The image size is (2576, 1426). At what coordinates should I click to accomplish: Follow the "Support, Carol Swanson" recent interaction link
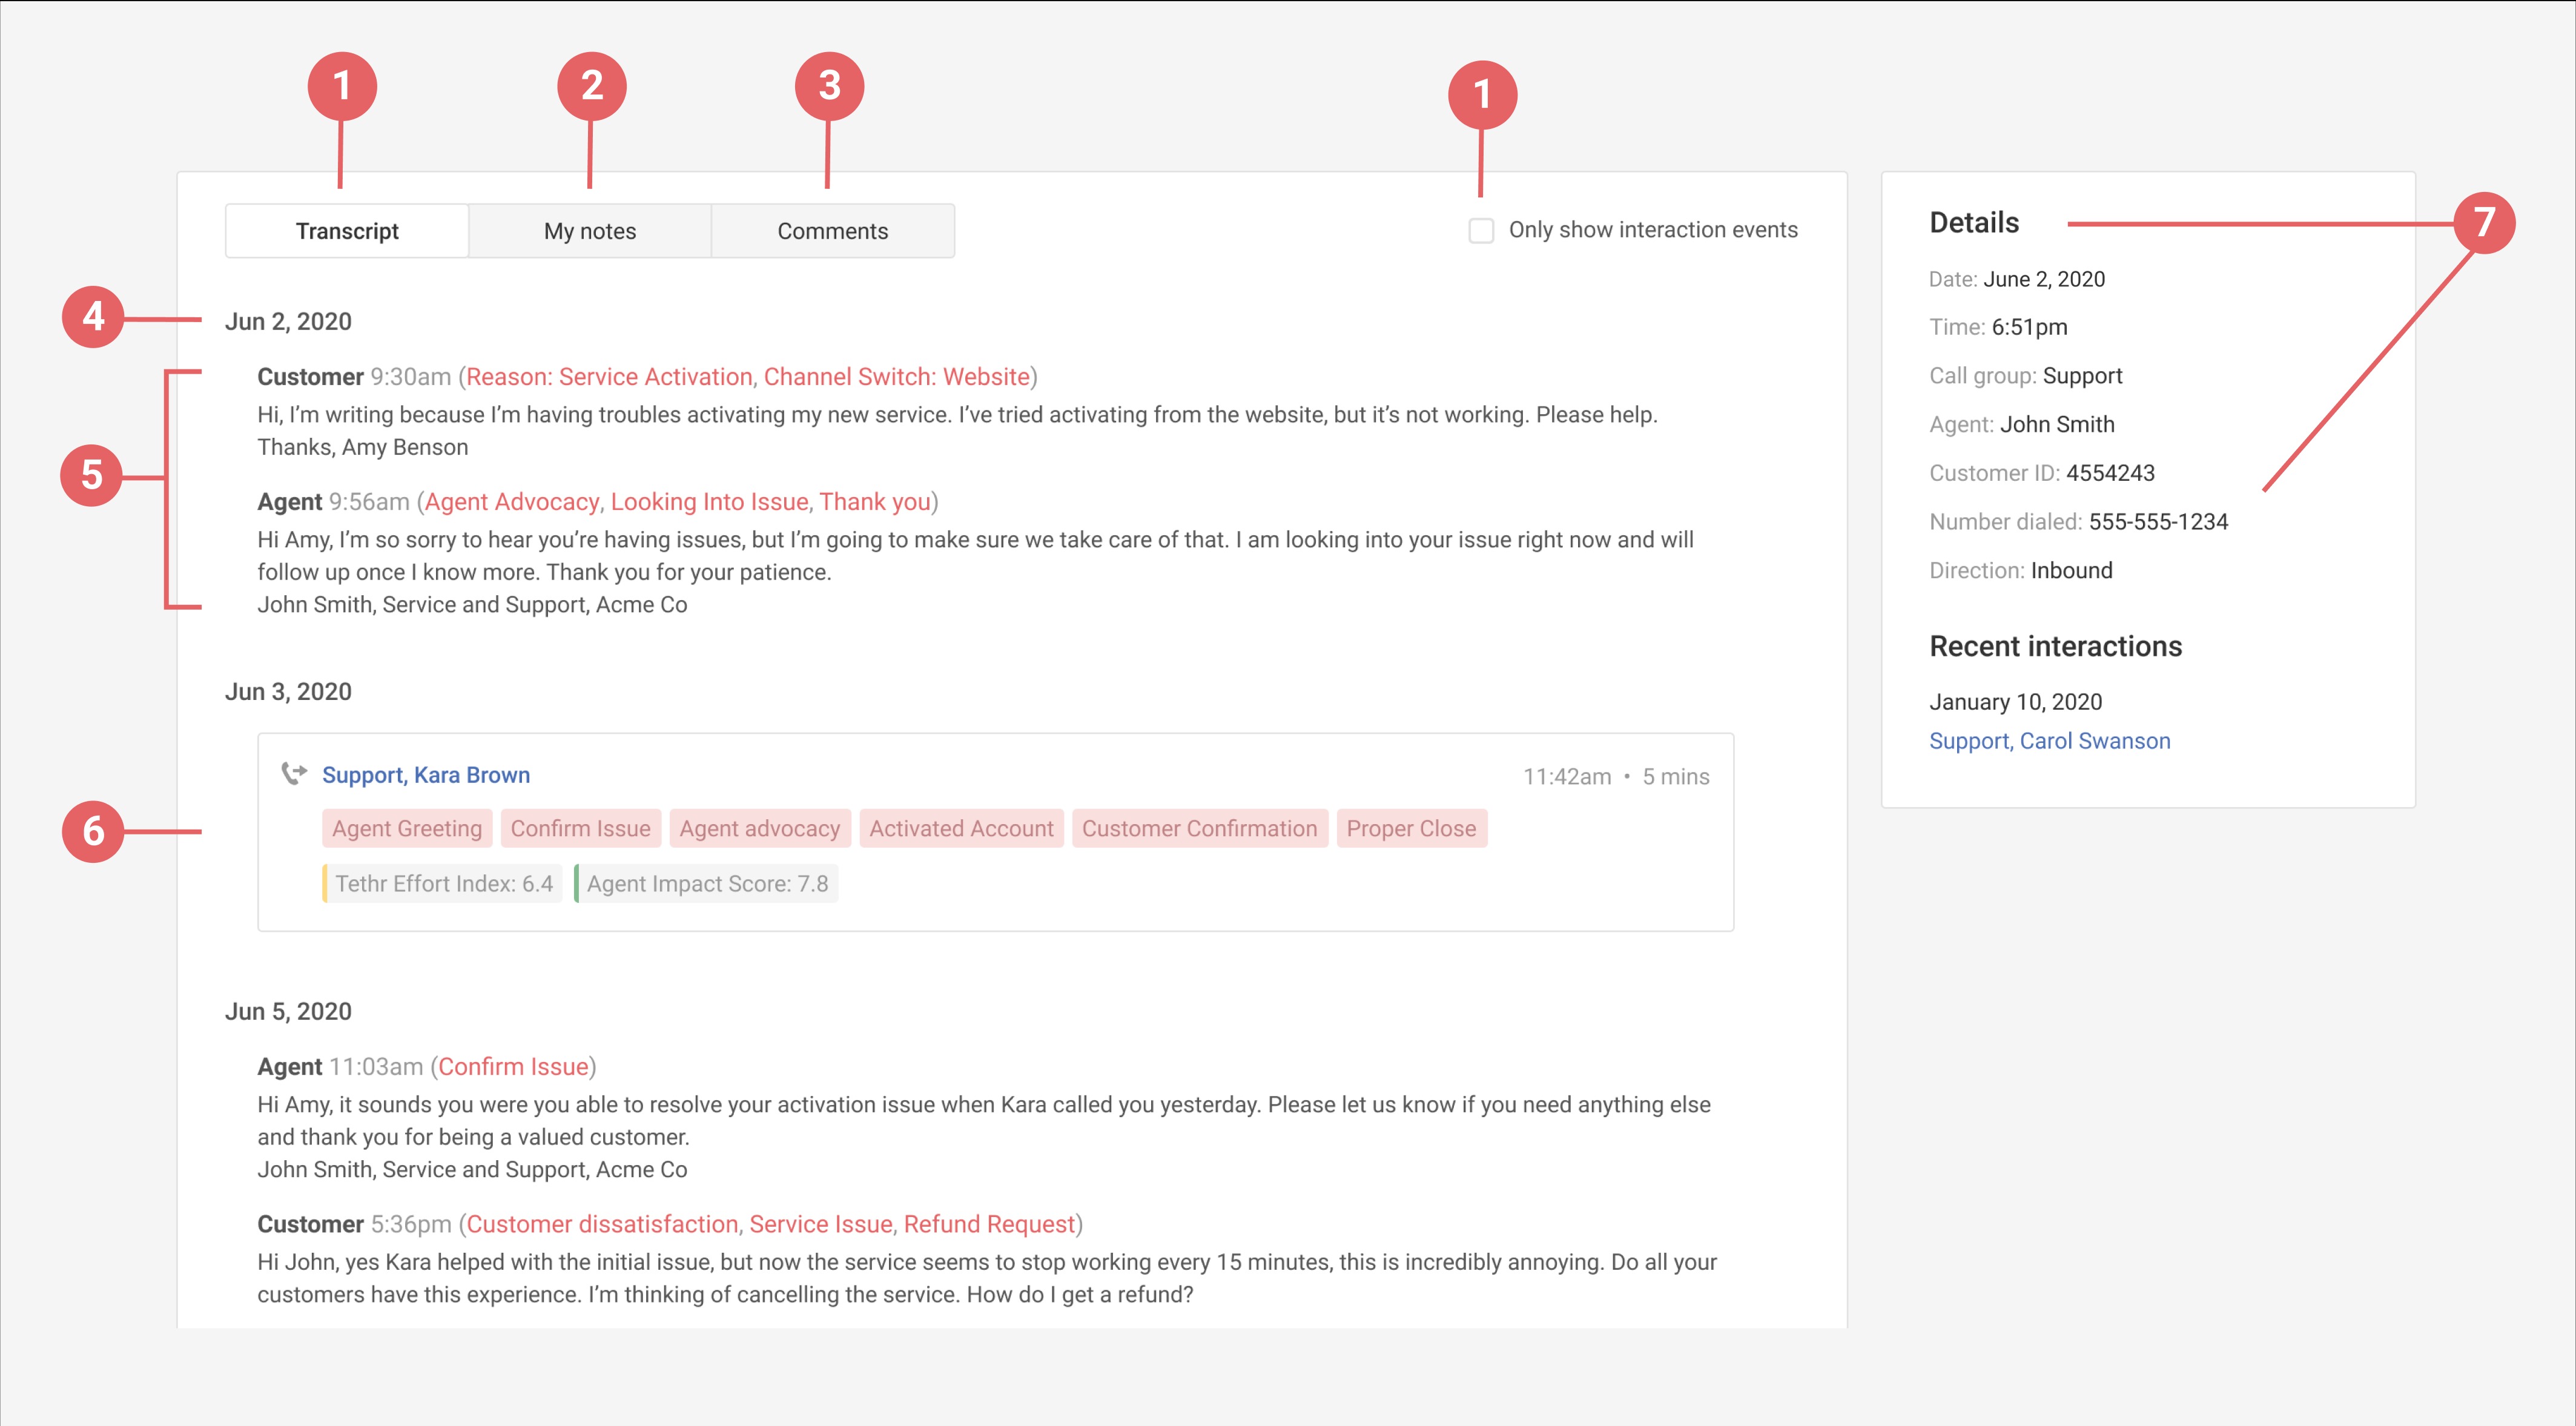[x=2049, y=740]
